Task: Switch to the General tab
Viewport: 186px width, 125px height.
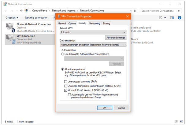Action: coord(62,24)
